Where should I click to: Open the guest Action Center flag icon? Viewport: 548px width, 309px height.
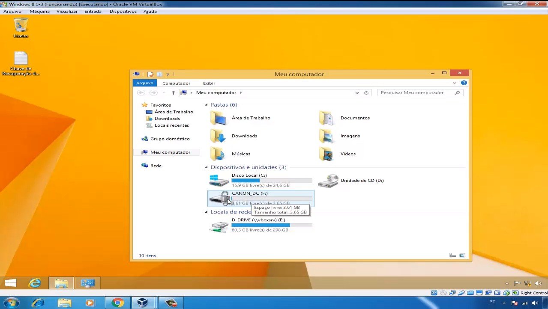coord(518,283)
